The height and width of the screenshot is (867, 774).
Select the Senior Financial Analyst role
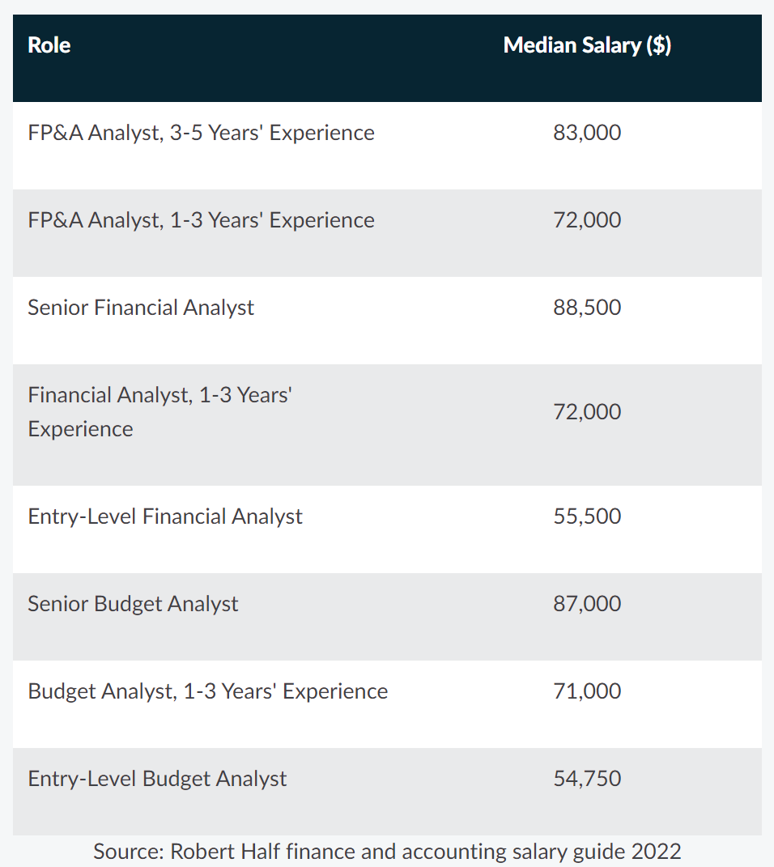pos(141,308)
